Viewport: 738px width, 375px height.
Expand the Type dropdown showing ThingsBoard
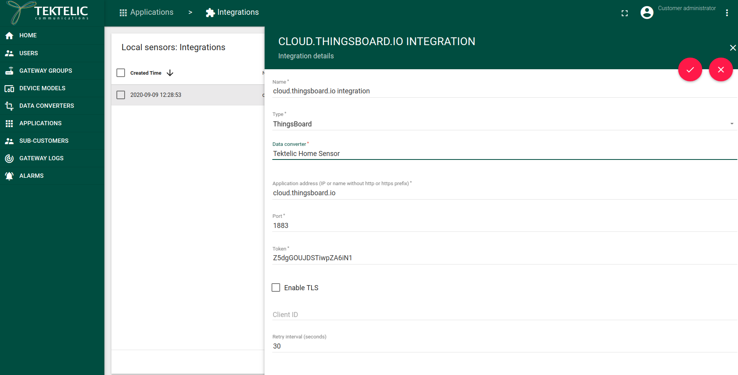502,124
